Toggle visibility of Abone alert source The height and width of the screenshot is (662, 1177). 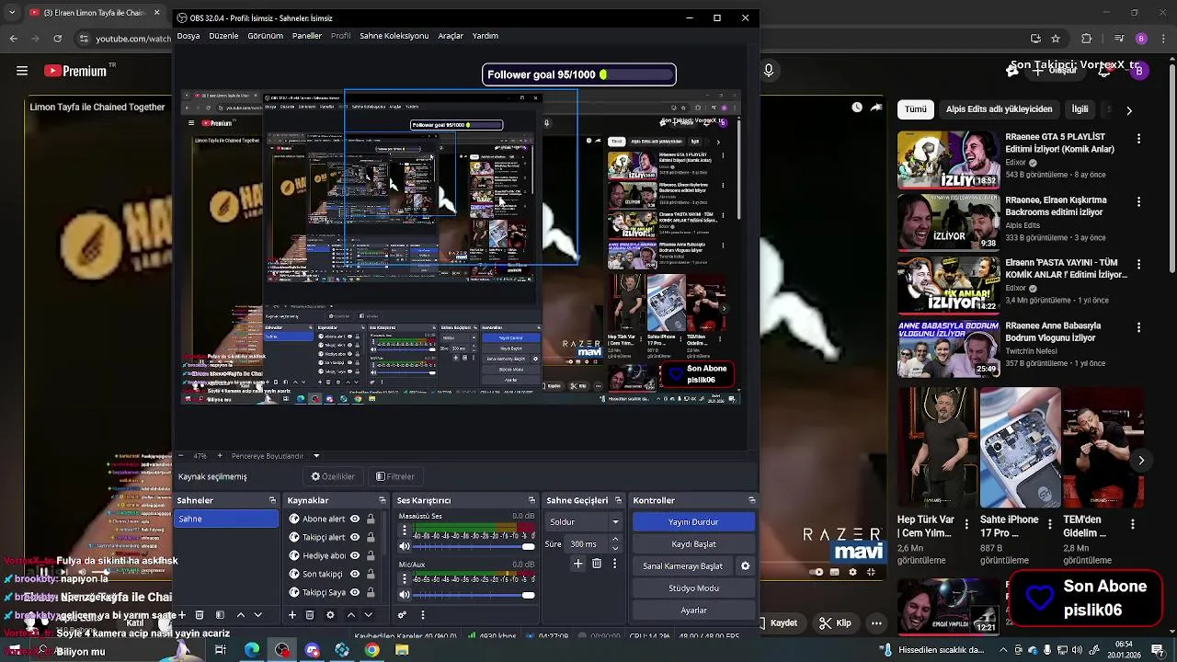(x=355, y=519)
